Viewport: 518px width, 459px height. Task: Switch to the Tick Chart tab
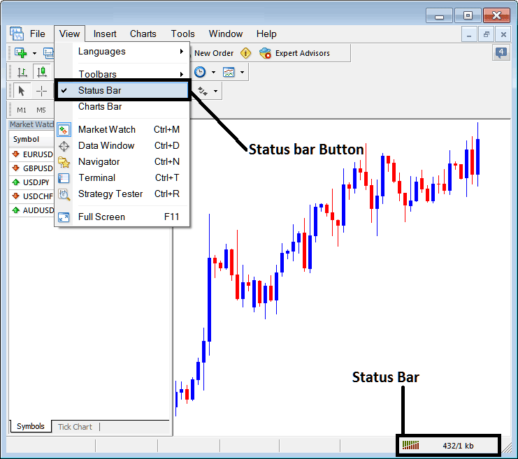pyautogui.click(x=75, y=427)
